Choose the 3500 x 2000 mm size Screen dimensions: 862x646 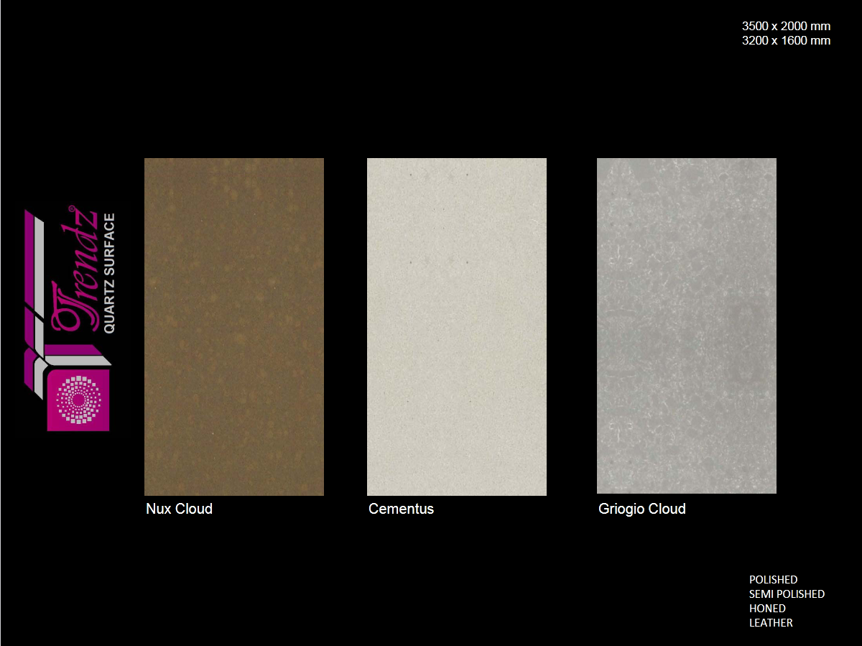coord(786,26)
